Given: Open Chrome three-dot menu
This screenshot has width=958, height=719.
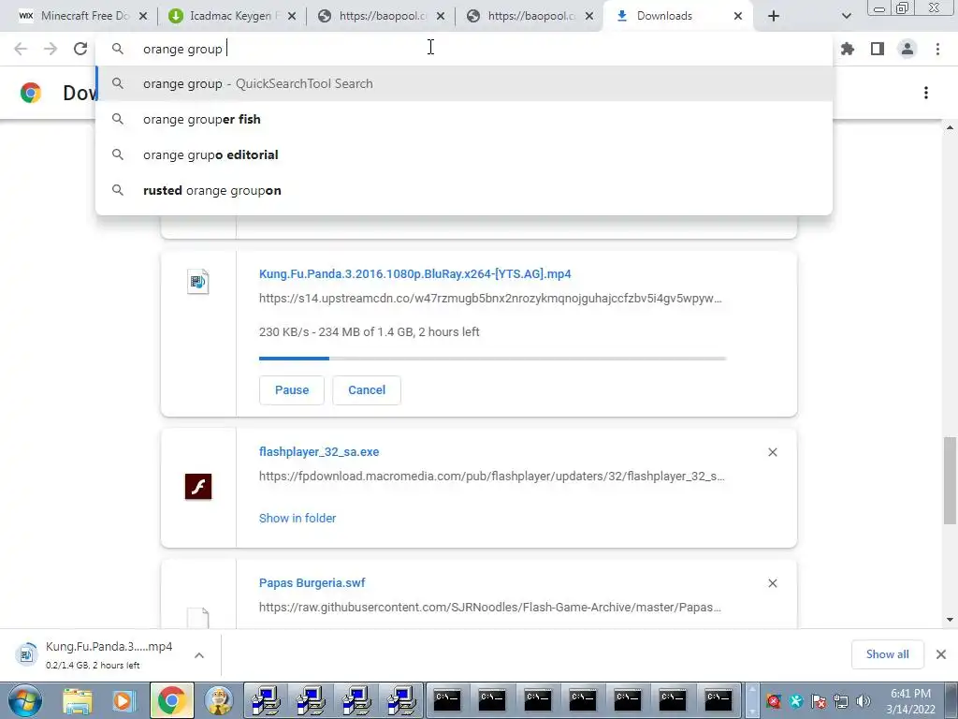Looking at the screenshot, I should [937, 49].
